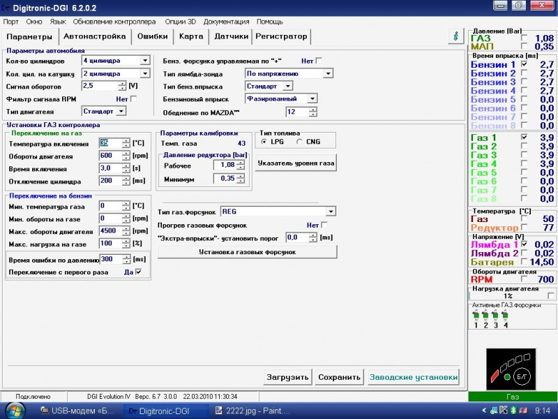This screenshot has height=419, width=558.
Task: Expand the lambda probe type dropdown
Action: point(328,73)
